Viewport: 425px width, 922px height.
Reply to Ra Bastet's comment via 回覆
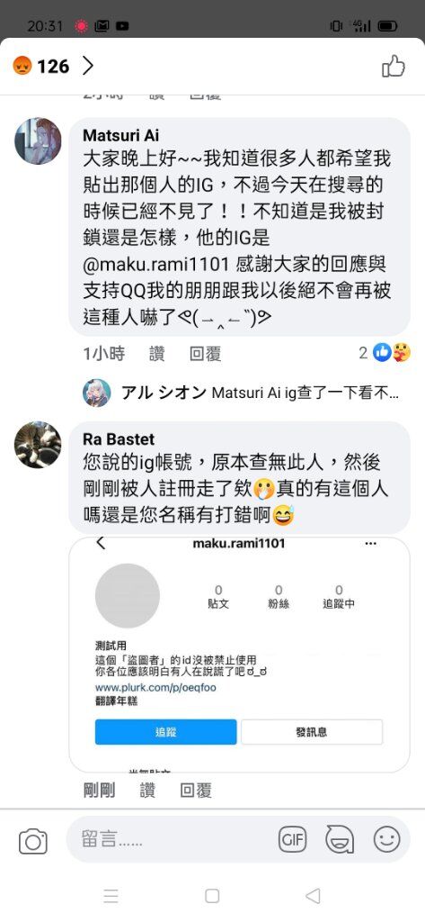[196, 791]
